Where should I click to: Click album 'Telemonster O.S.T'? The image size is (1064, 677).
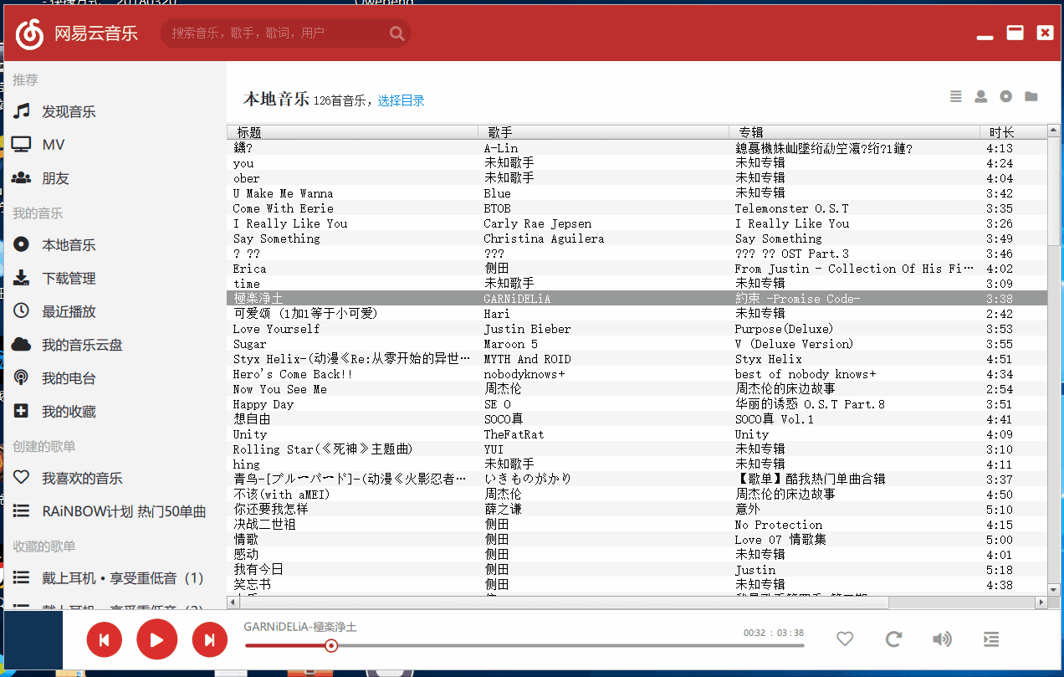791,208
